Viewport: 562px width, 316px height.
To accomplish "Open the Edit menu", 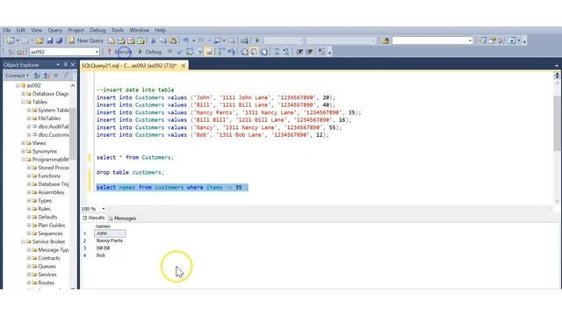I will tap(20, 30).
